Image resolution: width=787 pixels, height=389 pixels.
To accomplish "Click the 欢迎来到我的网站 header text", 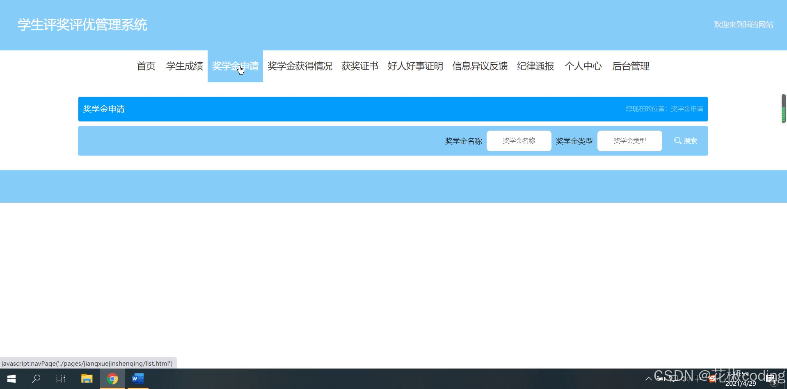I will (744, 25).
